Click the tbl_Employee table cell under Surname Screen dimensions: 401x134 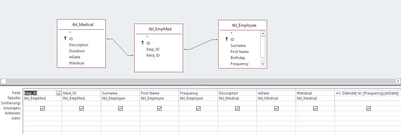pos(120,98)
